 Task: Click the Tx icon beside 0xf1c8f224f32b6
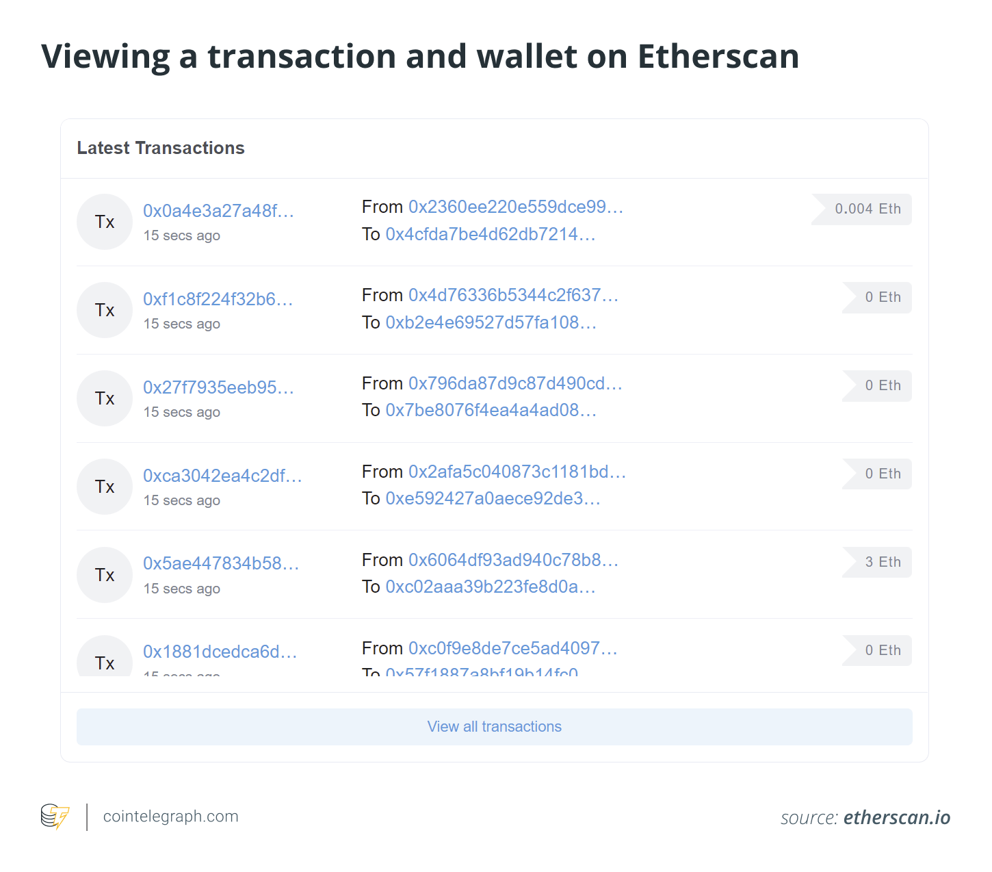(x=105, y=310)
